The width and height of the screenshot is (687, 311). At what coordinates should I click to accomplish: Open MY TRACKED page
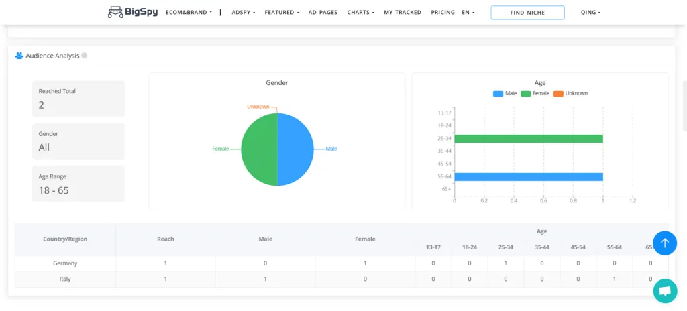click(x=403, y=13)
